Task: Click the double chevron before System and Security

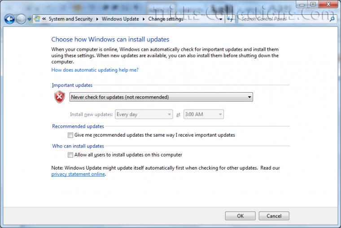Action: [x=44, y=19]
